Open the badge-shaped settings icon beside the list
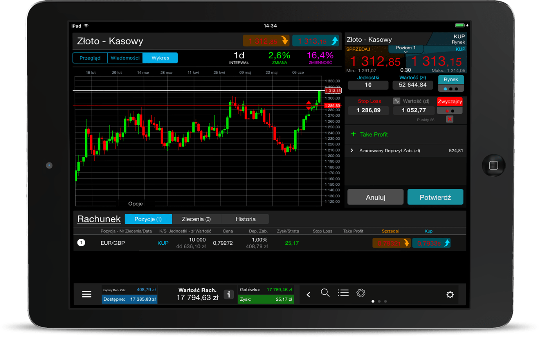Viewport: 539px width, 337px height. [x=361, y=293]
